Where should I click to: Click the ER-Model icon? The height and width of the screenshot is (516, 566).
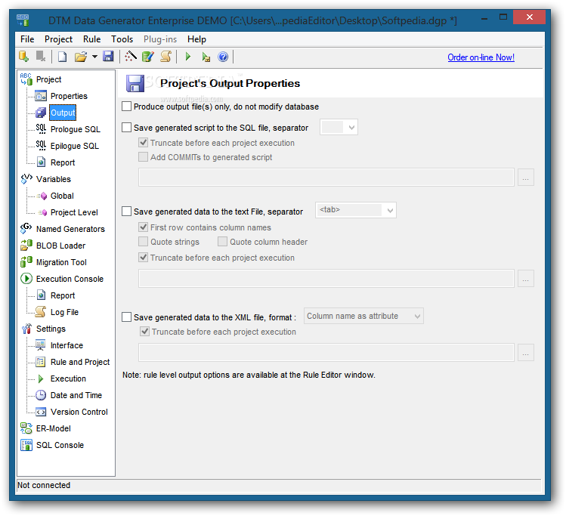point(26,428)
